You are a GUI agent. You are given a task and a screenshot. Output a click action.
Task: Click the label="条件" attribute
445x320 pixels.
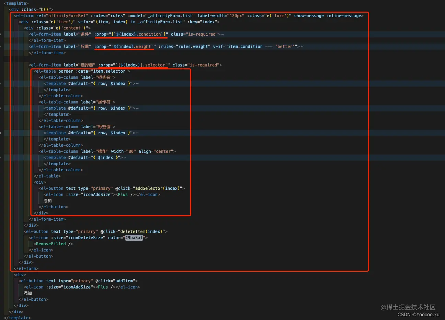pyautogui.click(x=77, y=34)
